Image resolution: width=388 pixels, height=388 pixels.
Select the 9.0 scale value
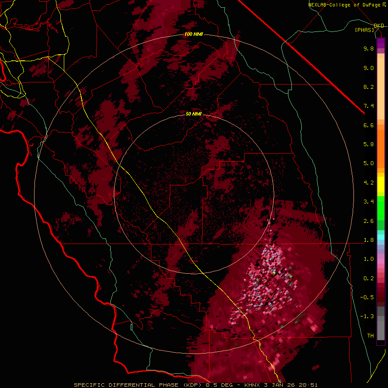click(x=369, y=68)
